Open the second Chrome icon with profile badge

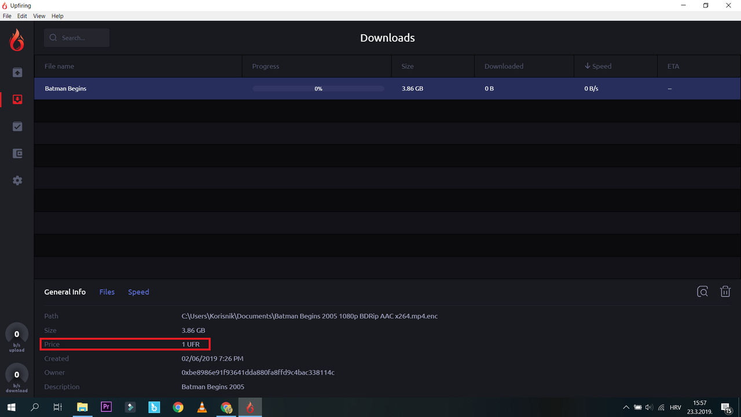click(x=226, y=407)
